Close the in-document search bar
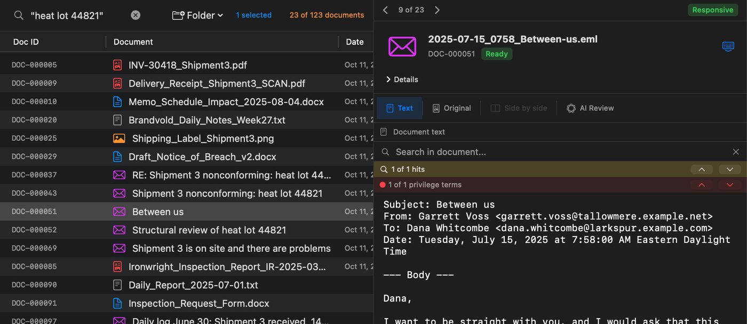This screenshot has width=747, height=324. 736,152
